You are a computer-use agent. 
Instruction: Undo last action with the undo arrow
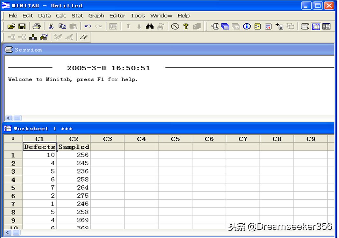pos(88,26)
